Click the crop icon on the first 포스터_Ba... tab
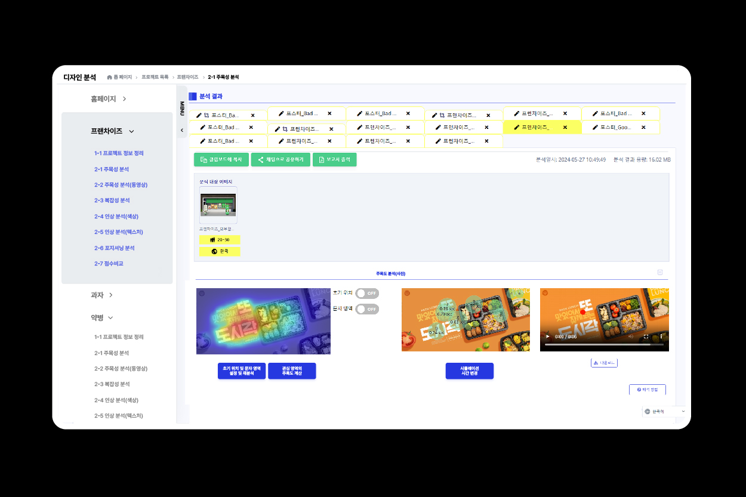This screenshot has height=497, width=746. 206,115
